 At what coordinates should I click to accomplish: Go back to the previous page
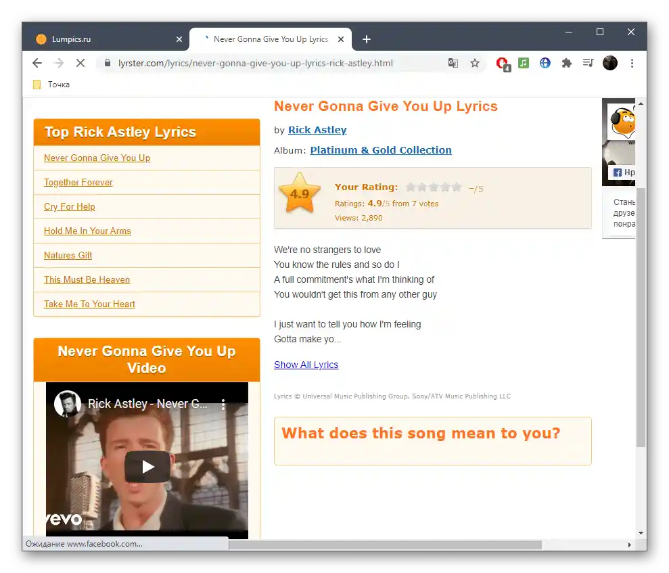37,63
